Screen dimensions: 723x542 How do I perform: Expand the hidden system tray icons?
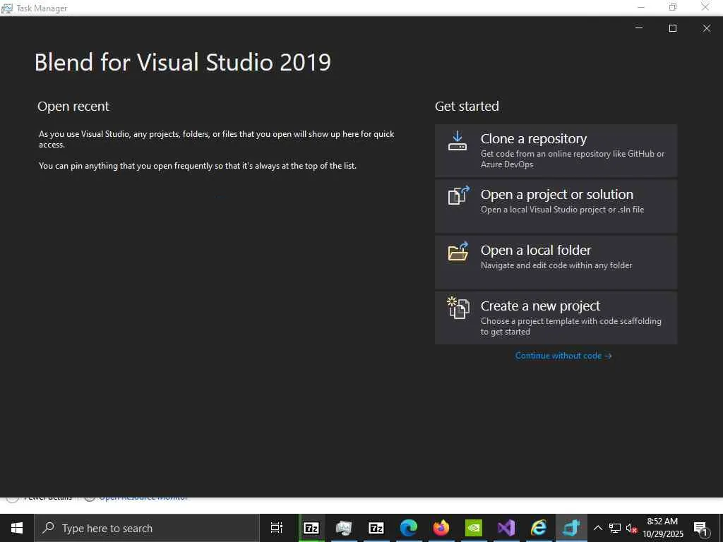[597, 528]
